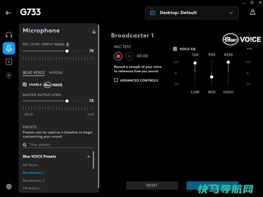Click the 900 frequency value above MID
The image size is (263, 197).
211,55
